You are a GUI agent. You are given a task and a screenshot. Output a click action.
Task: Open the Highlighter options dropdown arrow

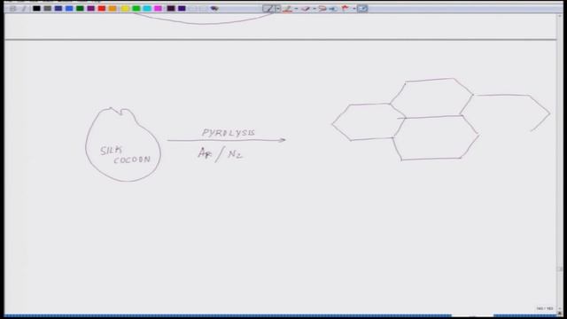[296, 8]
